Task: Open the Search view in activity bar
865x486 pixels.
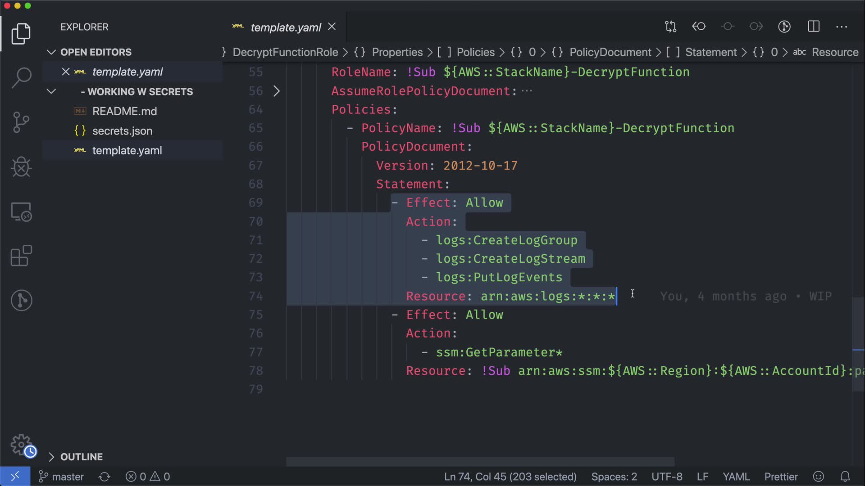Action: [21, 77]
